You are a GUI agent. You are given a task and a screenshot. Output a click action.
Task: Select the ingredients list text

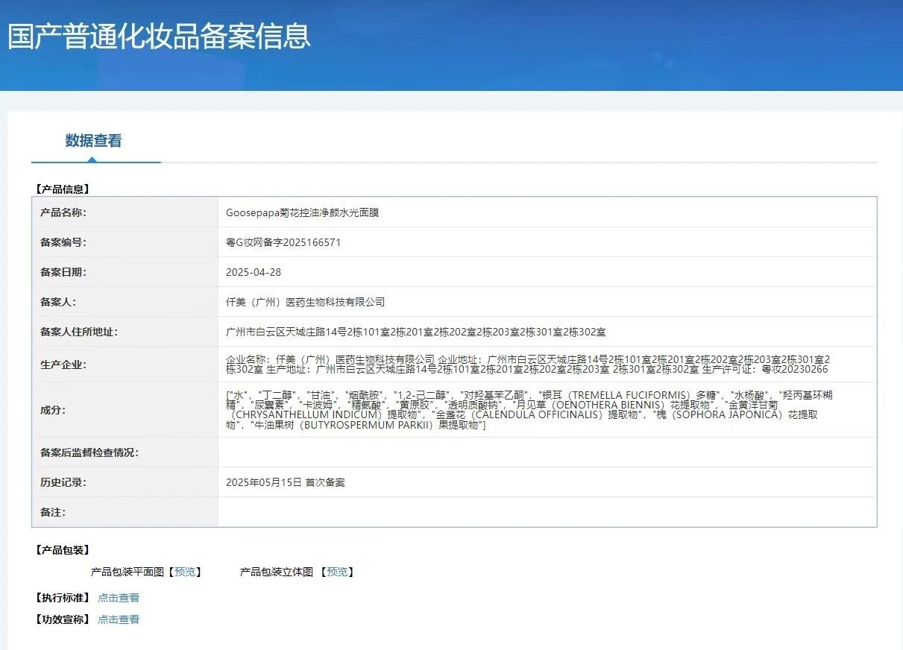pyautogui.click(x=529, y=410)
